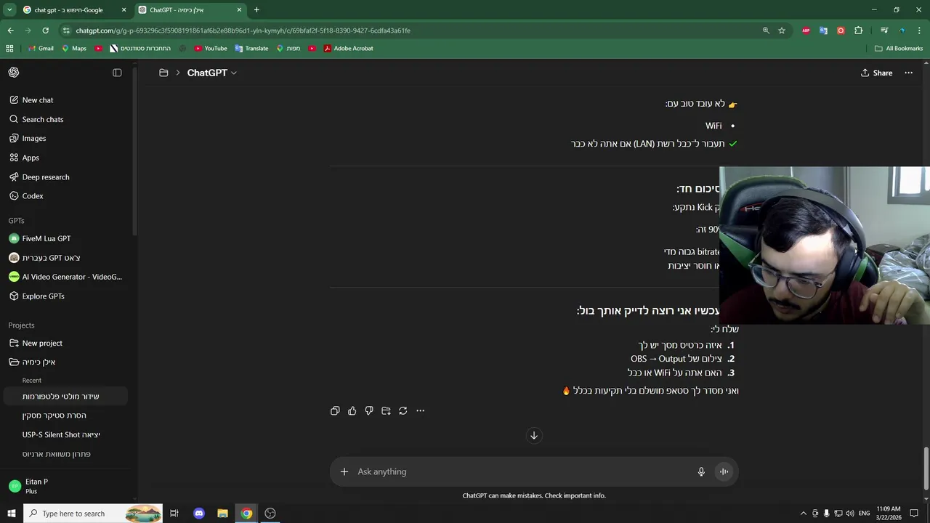Start dictation with the microphone icon

pyautogui.click(x=701, y=471)
